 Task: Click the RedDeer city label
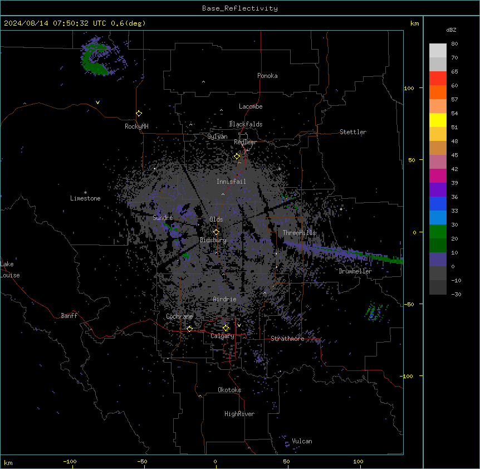tap(245, 142)
